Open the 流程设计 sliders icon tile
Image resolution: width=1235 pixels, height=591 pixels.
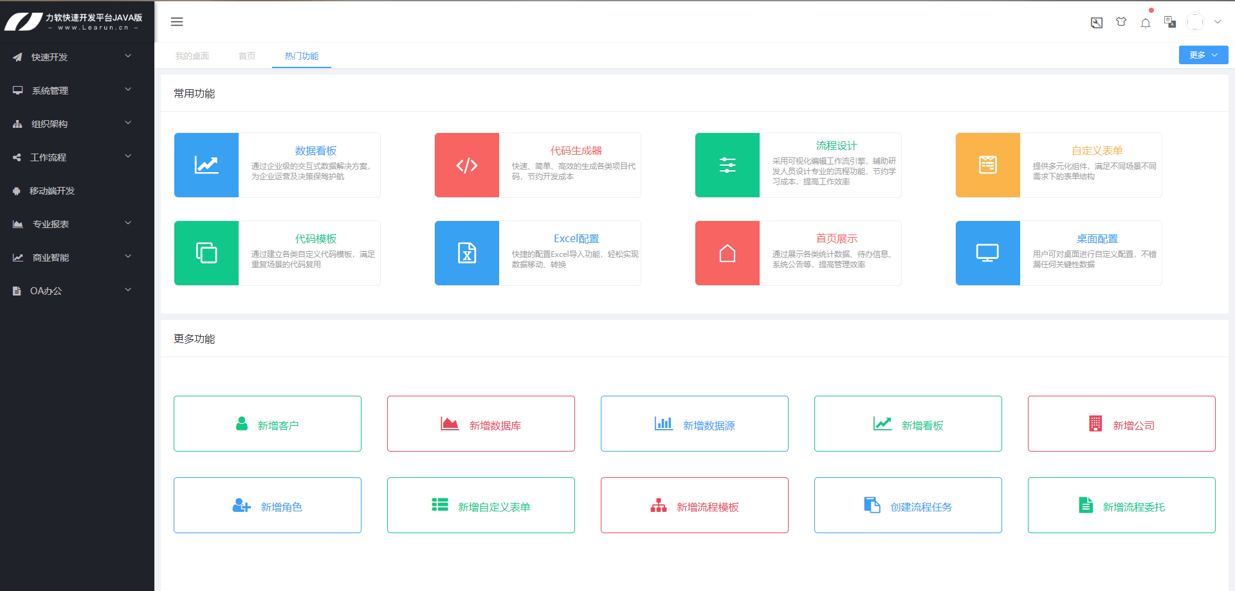point(727,165)
